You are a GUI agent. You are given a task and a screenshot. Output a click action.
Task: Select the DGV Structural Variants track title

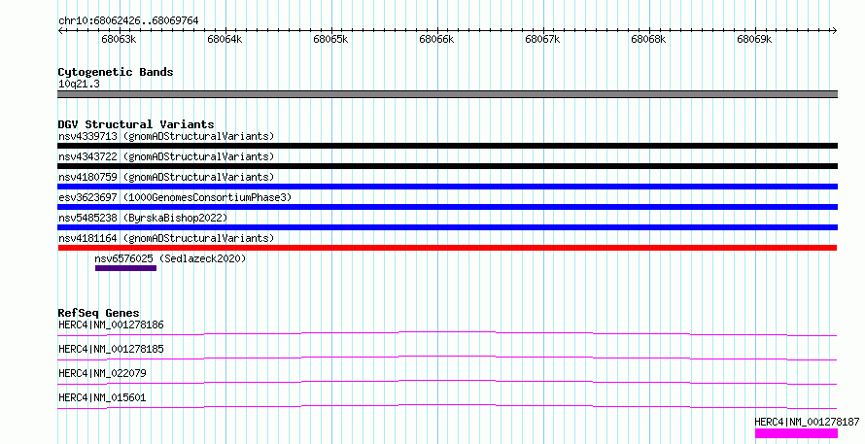tap(136, 124)
